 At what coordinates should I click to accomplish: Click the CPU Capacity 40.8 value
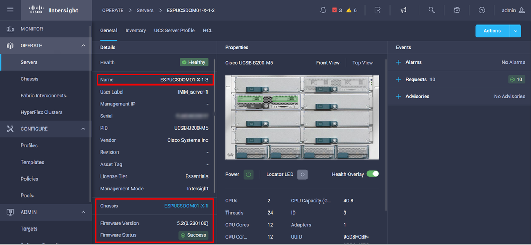(348, 201)
